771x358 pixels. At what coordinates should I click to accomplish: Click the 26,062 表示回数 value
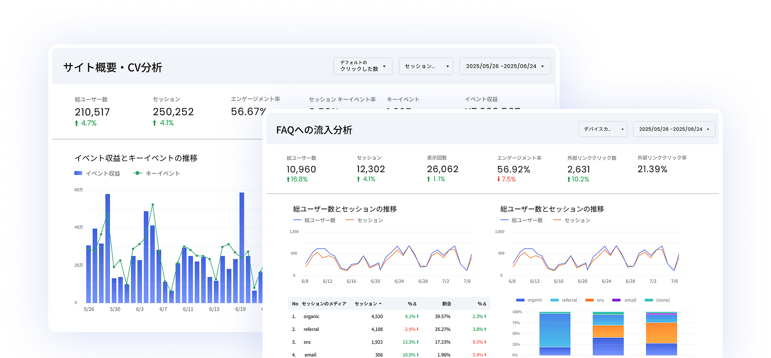(x=442, y=169)
